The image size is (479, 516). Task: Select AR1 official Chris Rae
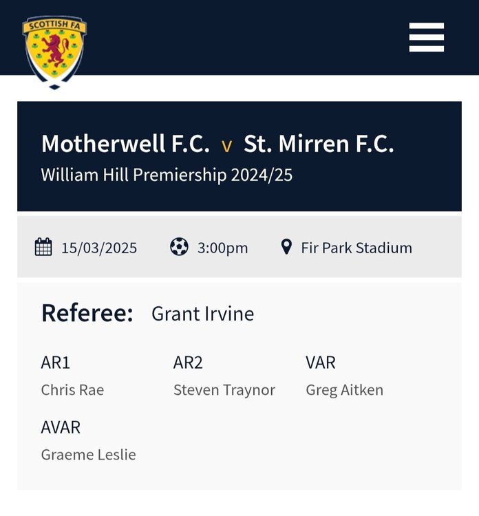[x=72, y=390]
